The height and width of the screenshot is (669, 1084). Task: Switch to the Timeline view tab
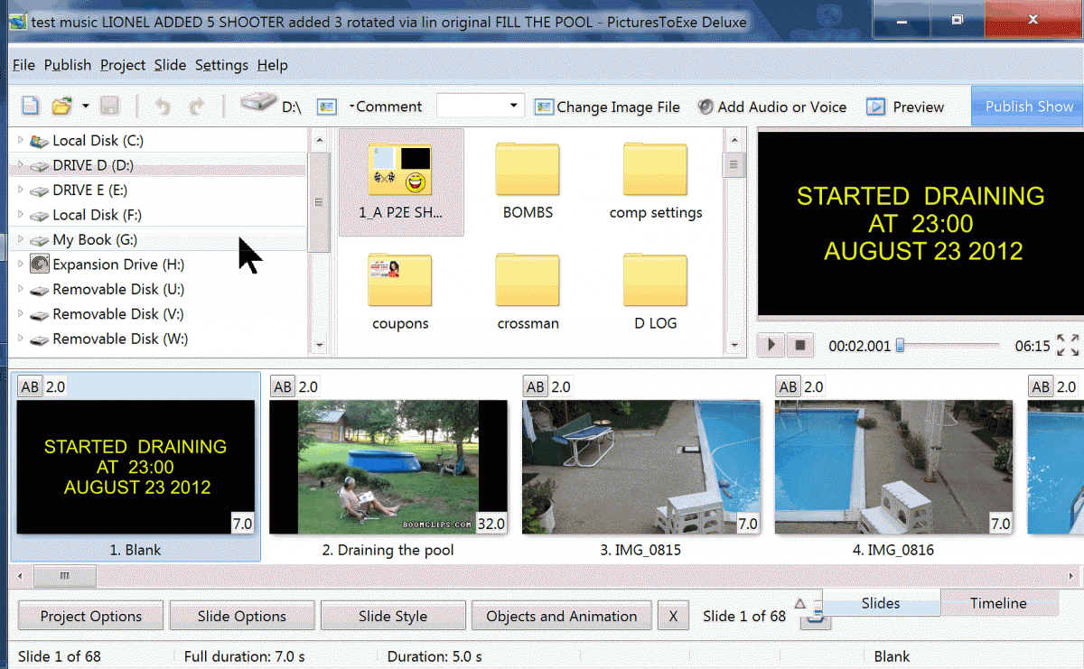[998, 603]
